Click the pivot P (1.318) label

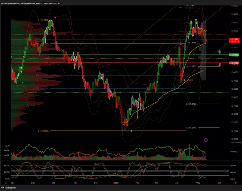pos(192,43)
